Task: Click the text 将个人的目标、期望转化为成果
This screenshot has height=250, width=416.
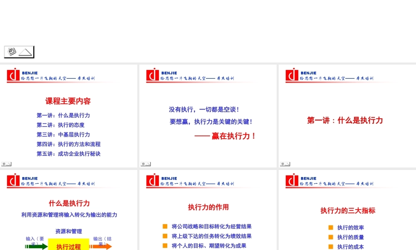Action: [x=209, y=245]
